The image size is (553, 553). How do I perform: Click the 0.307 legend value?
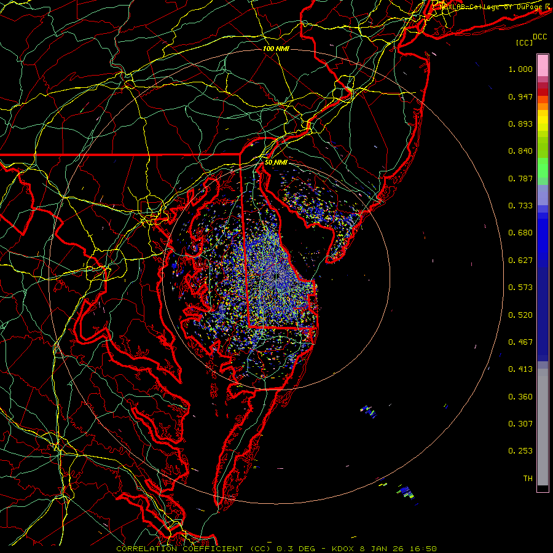click(520, 424)
